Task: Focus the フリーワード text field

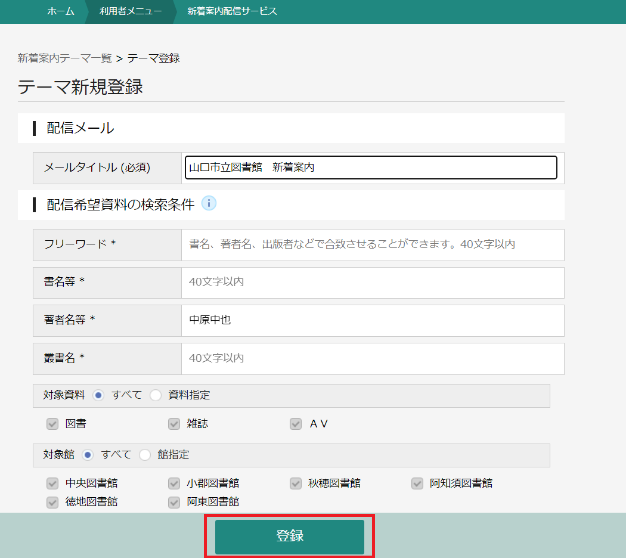Action: [372, 244]
